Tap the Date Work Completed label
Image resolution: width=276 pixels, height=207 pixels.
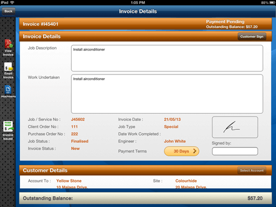coord(140,134)
